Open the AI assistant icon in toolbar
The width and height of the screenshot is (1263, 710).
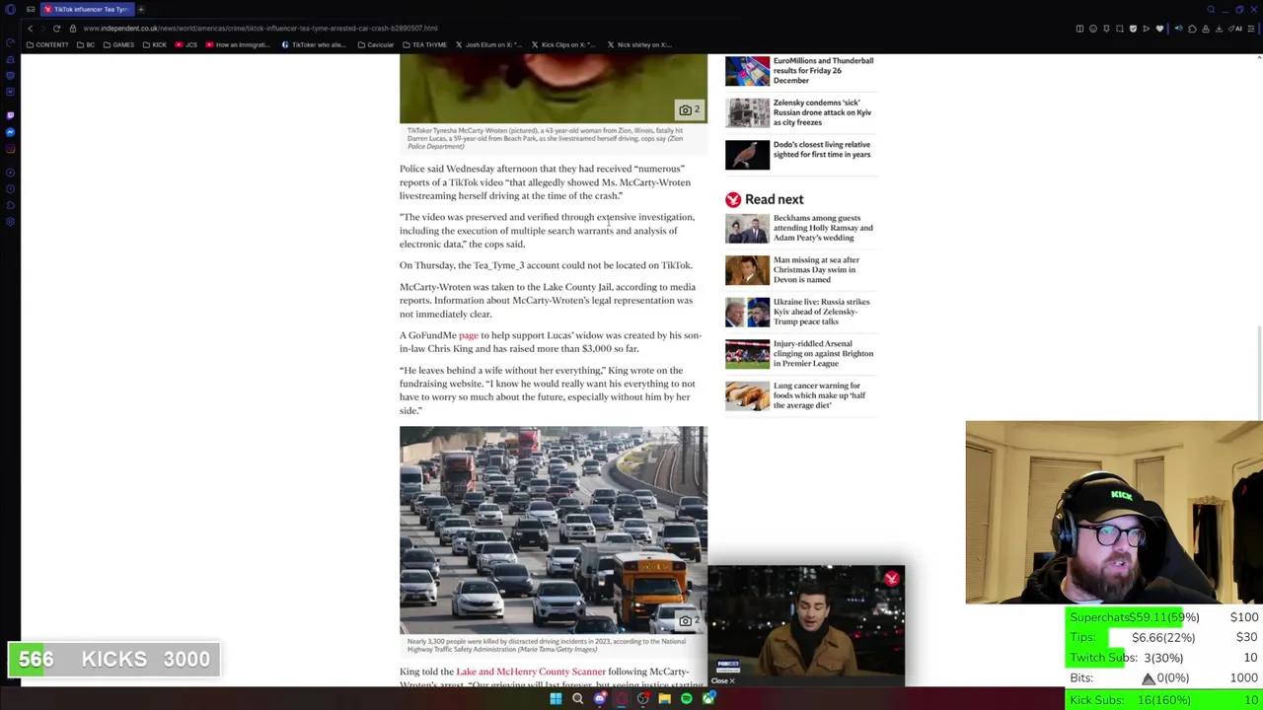[1235, 29]
